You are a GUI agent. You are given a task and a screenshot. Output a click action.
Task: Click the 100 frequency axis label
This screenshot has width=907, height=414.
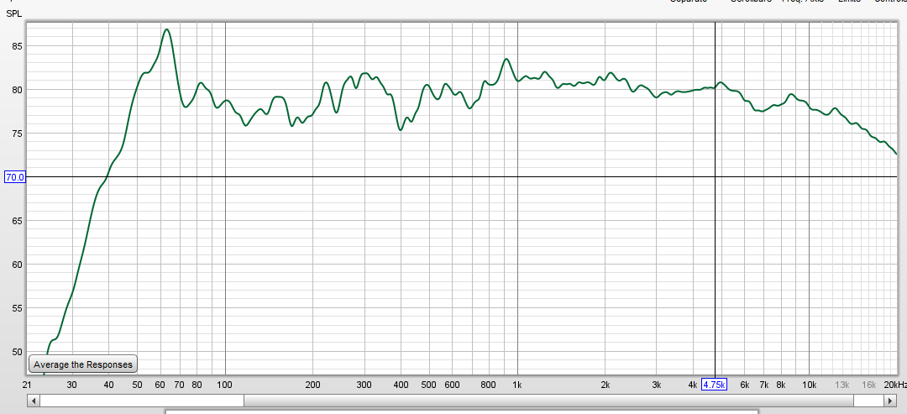tap(224, 385)
